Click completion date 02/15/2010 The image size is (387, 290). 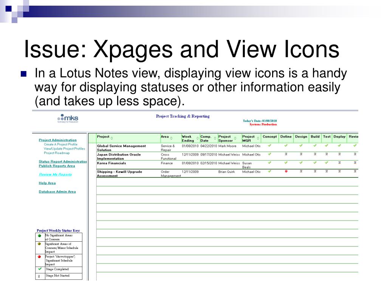(x=209, y=163)
